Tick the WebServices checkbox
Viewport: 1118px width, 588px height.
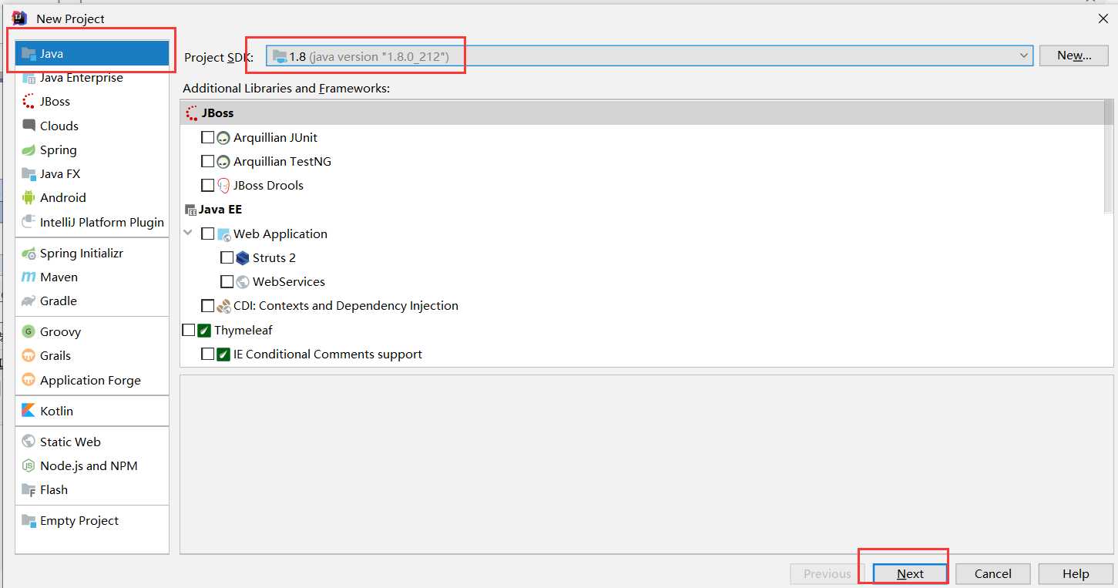point(227,281)
